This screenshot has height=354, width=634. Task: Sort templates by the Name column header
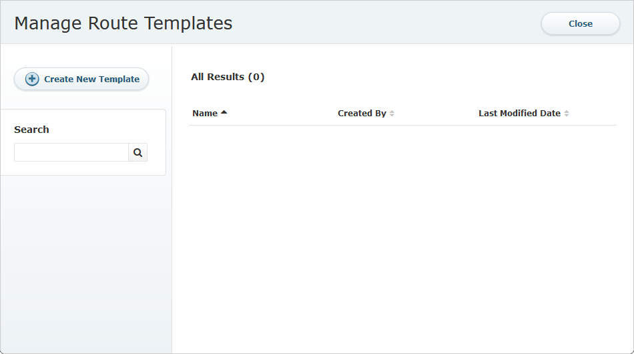click(205, 114)
